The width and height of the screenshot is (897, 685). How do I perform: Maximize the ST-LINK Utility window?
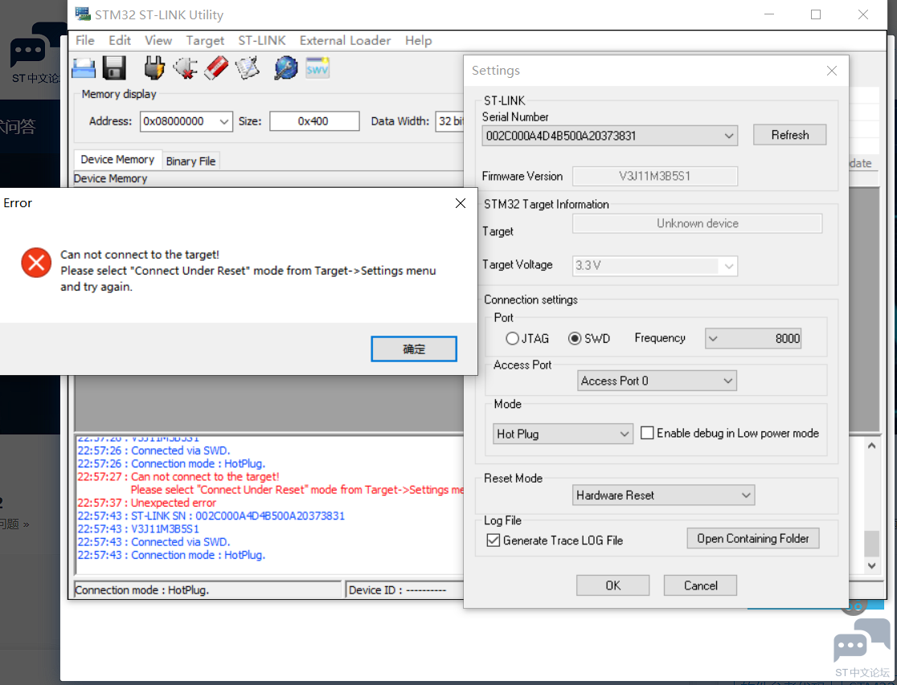click(x=816, y=14)
